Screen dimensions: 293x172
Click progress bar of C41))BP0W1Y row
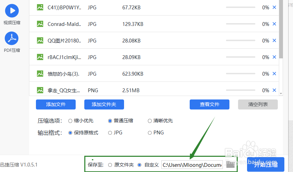240,7
